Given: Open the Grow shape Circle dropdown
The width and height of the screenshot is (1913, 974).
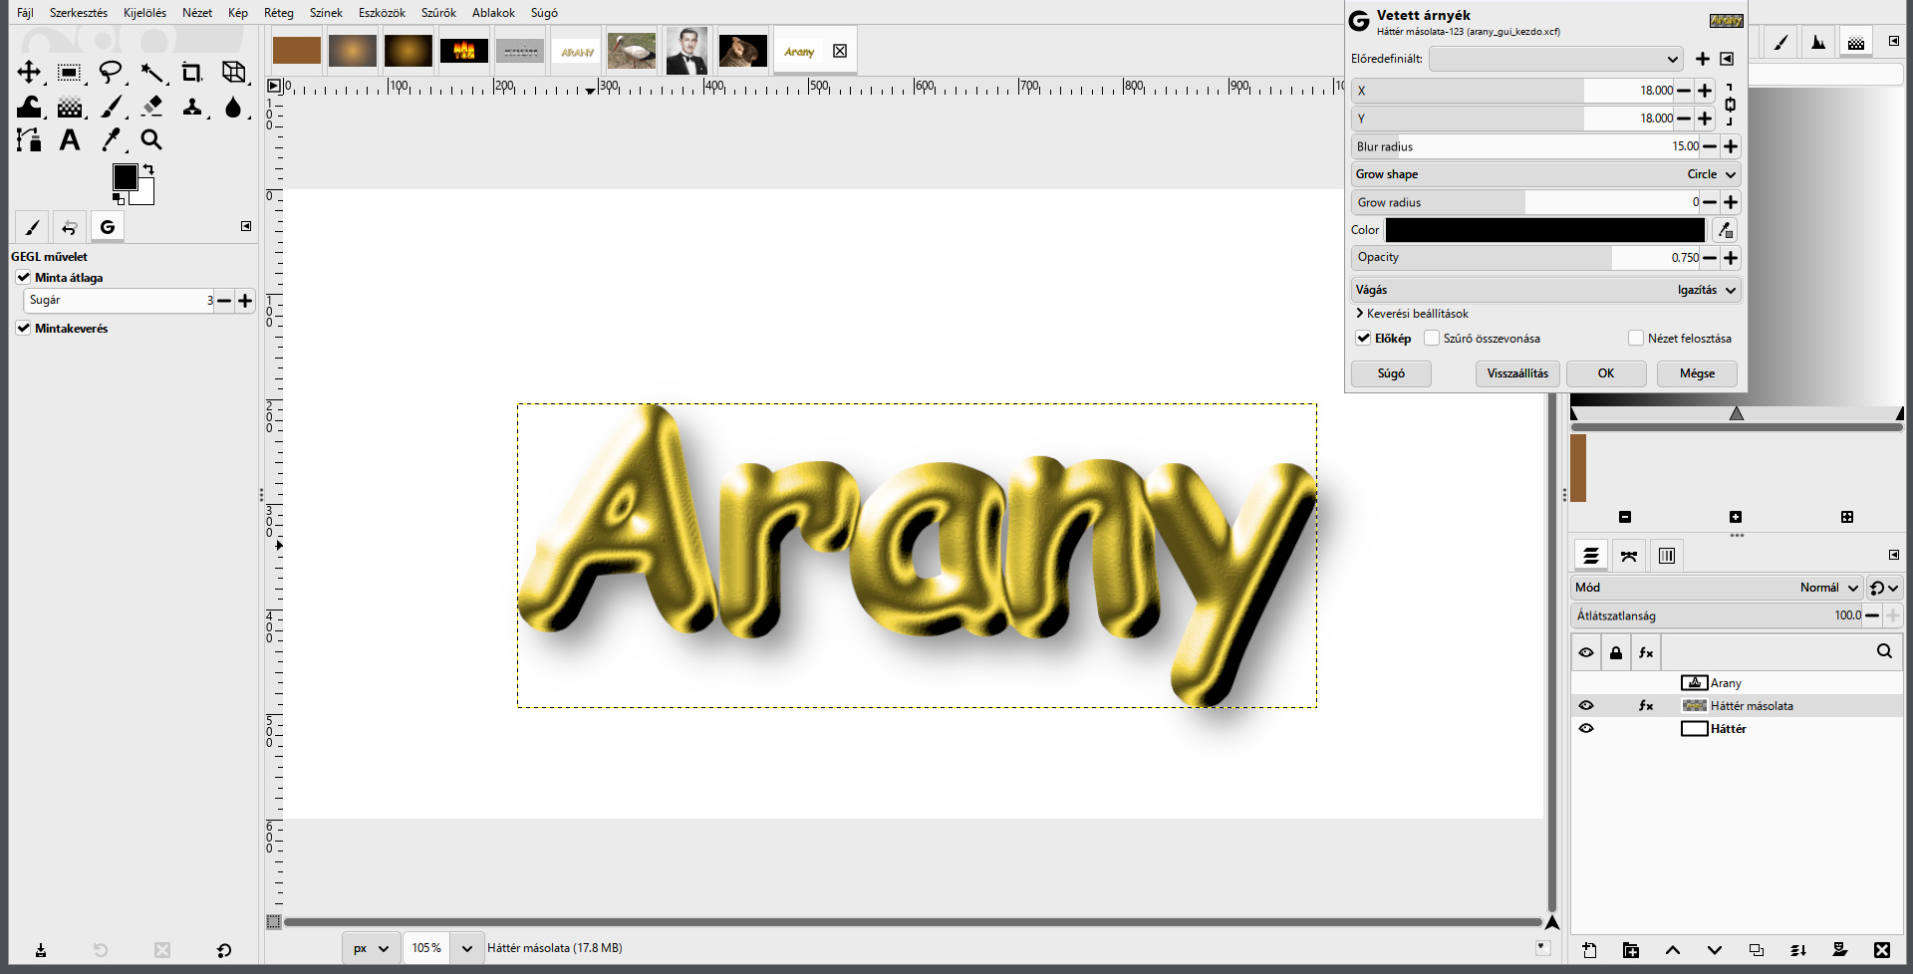Looking at the screenshot, I should [x=1545, y=174].
